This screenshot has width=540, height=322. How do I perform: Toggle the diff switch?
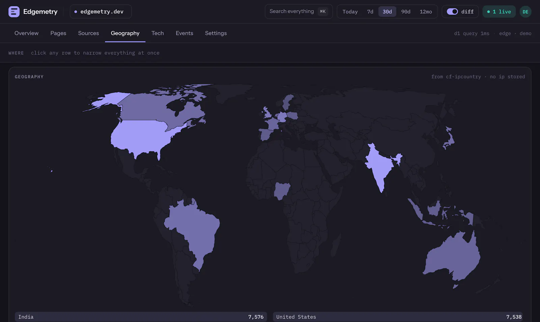coord(452,11)
